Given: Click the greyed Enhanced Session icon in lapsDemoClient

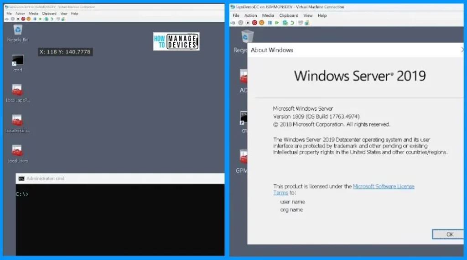Looking at the screenshot, I should pos(58,19).
